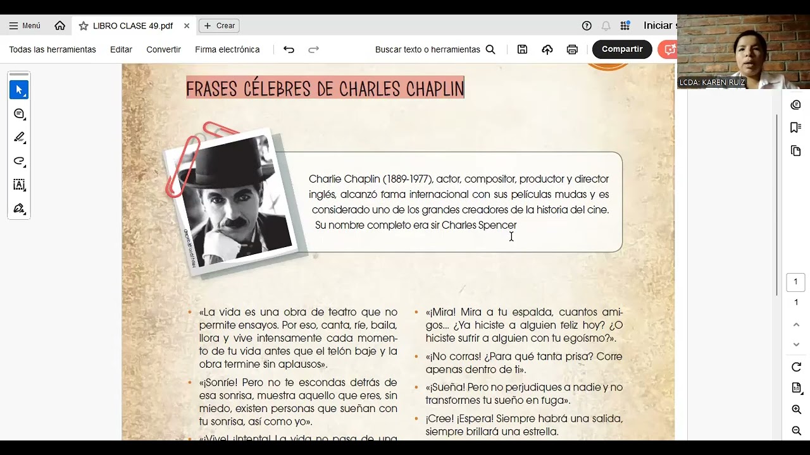Star the LIBRO CLASE 49.pdf tab
Image resolution: width=810 pixels, height=455 pixels.
click(84, 26)
